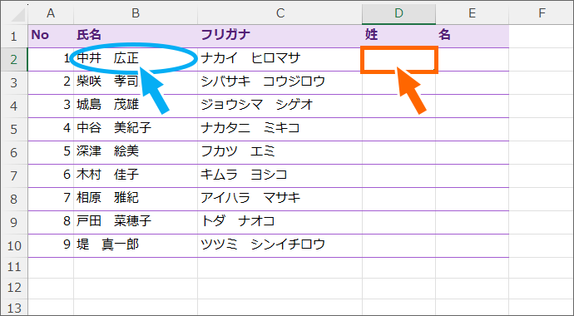The image size is (574, 316).
Task: Select cell containing '木村 佳子'
Action: click(x=136, y=176)
